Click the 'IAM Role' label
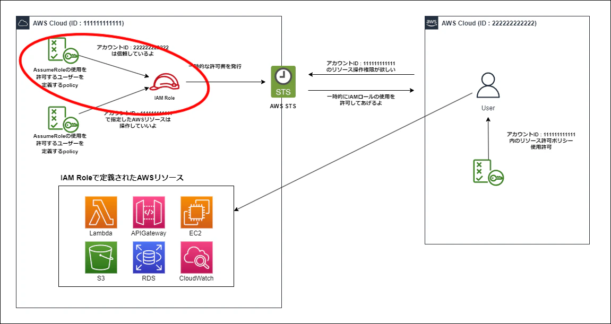Image resolution: width=611 pixels, height=324 pixels. pyautogui.click(x=165, y=98)
